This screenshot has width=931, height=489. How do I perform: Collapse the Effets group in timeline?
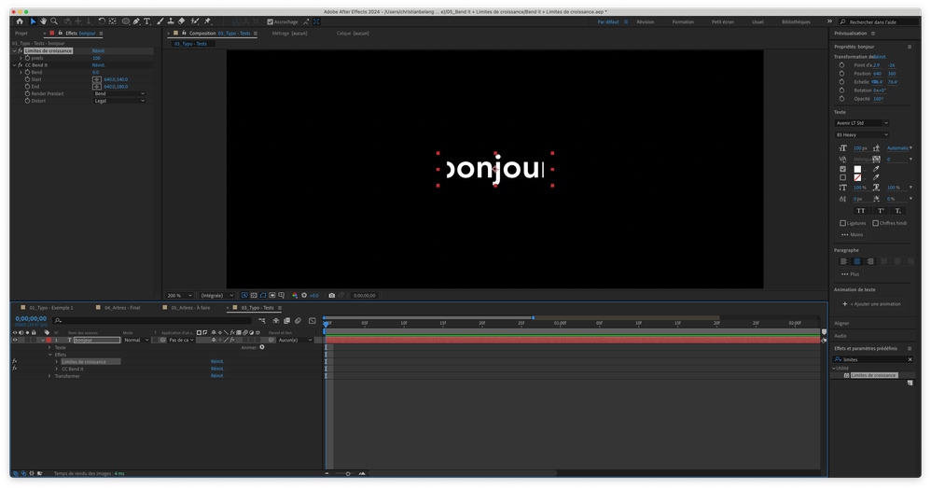tap(49, 355)
